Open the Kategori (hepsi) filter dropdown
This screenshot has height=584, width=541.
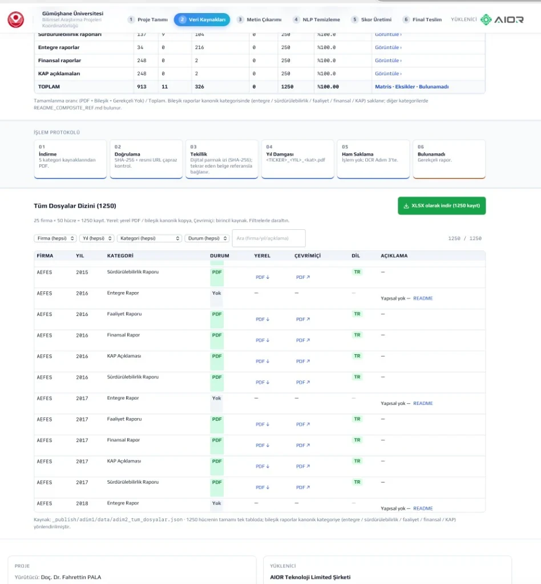[149, 238]
